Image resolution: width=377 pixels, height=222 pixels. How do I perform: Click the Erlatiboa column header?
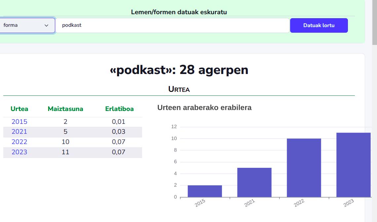(119, 109)
